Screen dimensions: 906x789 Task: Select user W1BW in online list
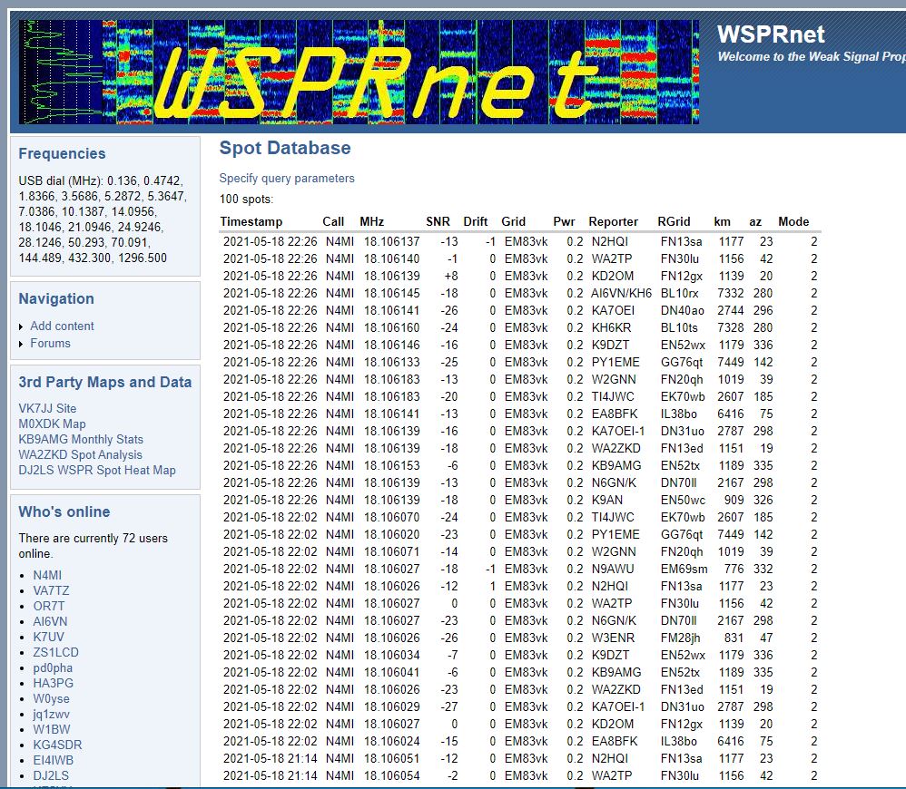[x=52, y=729]
